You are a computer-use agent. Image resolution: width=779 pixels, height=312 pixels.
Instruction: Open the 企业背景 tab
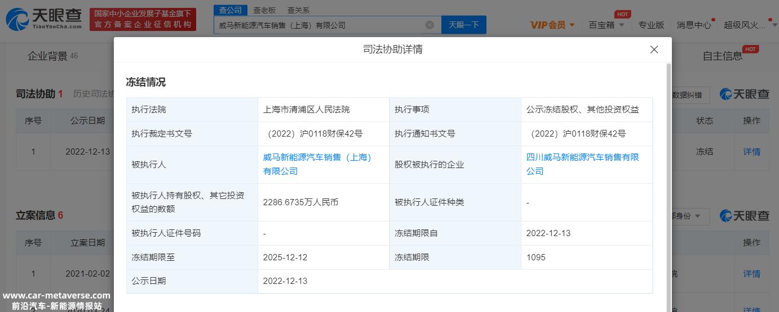[52, 56]
